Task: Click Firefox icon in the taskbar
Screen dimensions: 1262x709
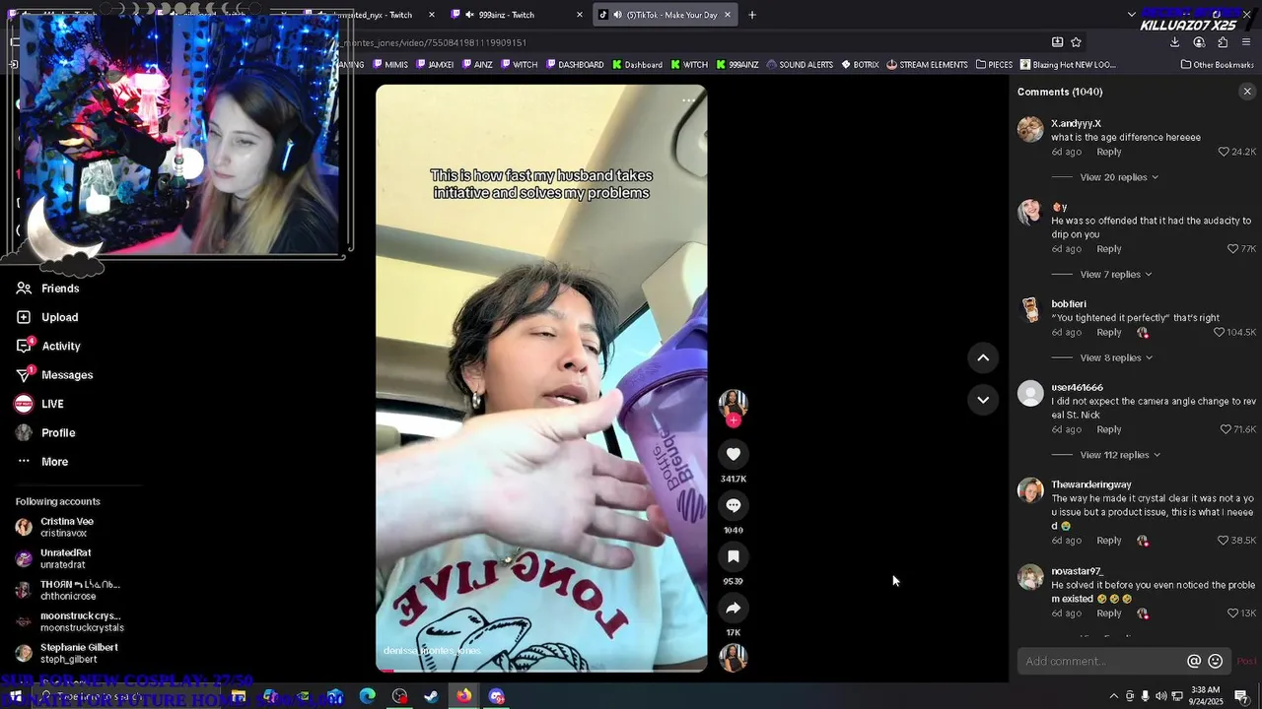Action: coord(463,696)
